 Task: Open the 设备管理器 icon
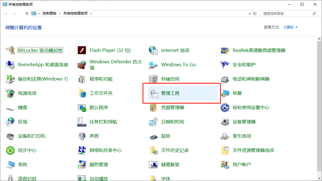click(225, 122)
